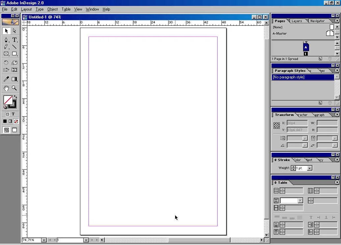Switch to the Layers tab
341x245 pixels.
[297, 20]
